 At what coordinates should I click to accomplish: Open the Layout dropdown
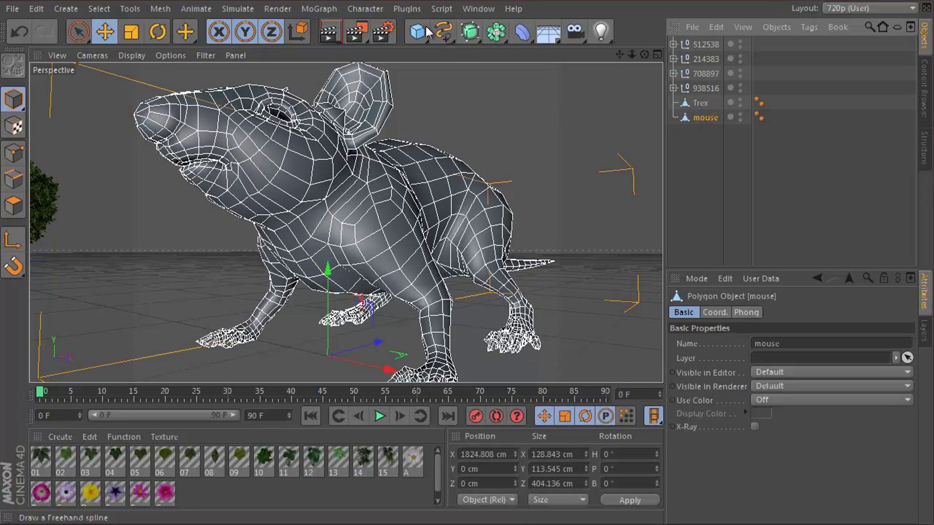point(870,8)
